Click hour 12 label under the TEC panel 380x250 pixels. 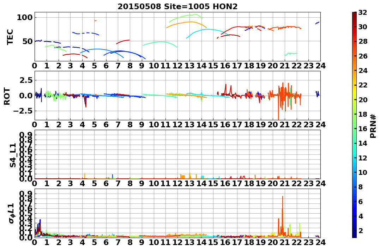point(177,66)
